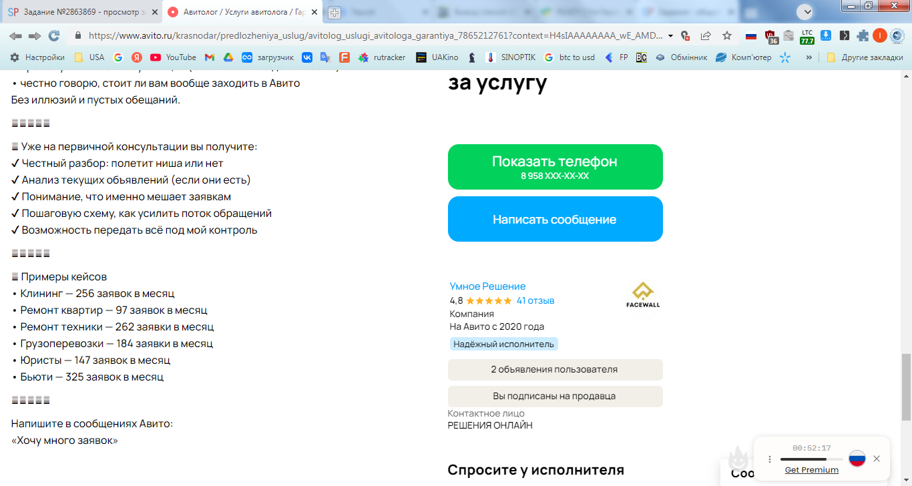912x486 pixels.
Task: Go forward with the browser forward arrow
Action: [x=35, y=36]
